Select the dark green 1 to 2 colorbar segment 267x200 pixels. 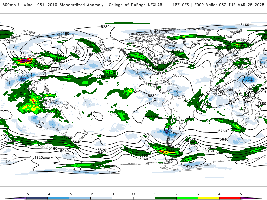(x=166, y=198)
